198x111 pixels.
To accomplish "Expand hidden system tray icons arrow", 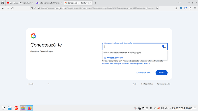I will pyautogui.click(x=170, y=108).
